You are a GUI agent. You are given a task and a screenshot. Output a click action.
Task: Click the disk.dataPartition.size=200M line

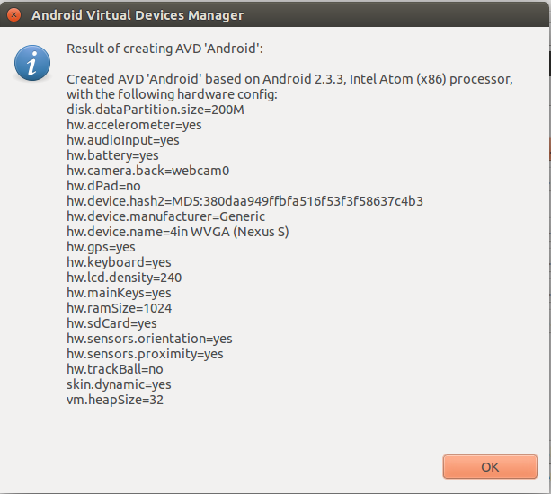pyautogui.click(x=156, y=110)
